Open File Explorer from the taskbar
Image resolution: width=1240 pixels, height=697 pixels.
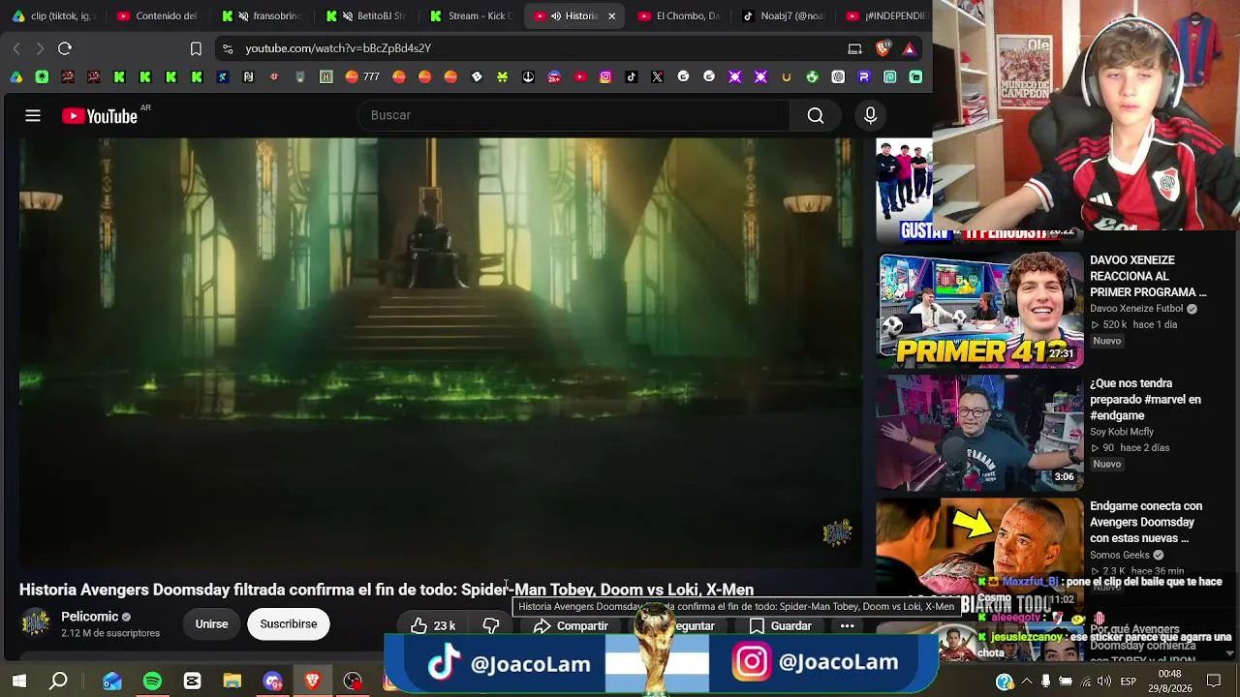tap(232, 682)
